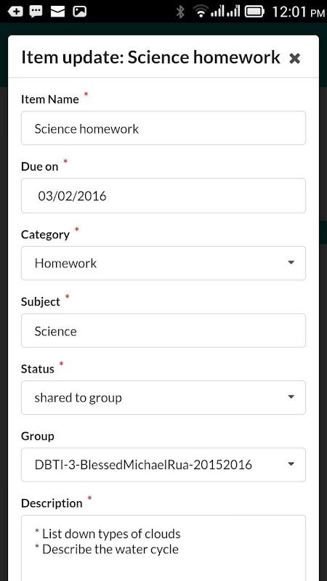Tap the 12:01 PM clock
The width and height of the screenshot is (327, 581).
298,12
